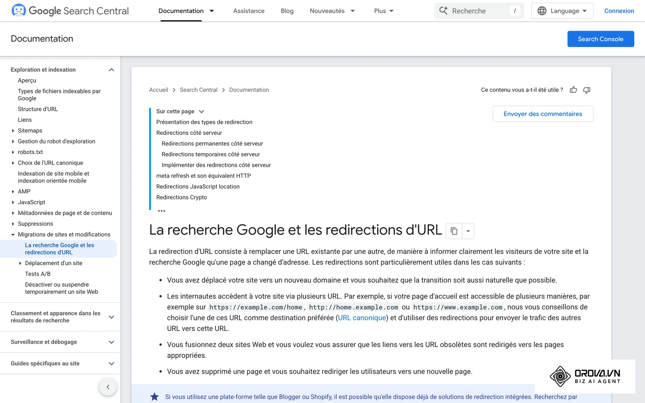Open Search Central breadcrumb link
Screen dimensions: 645x403
(x=198, y=90)
